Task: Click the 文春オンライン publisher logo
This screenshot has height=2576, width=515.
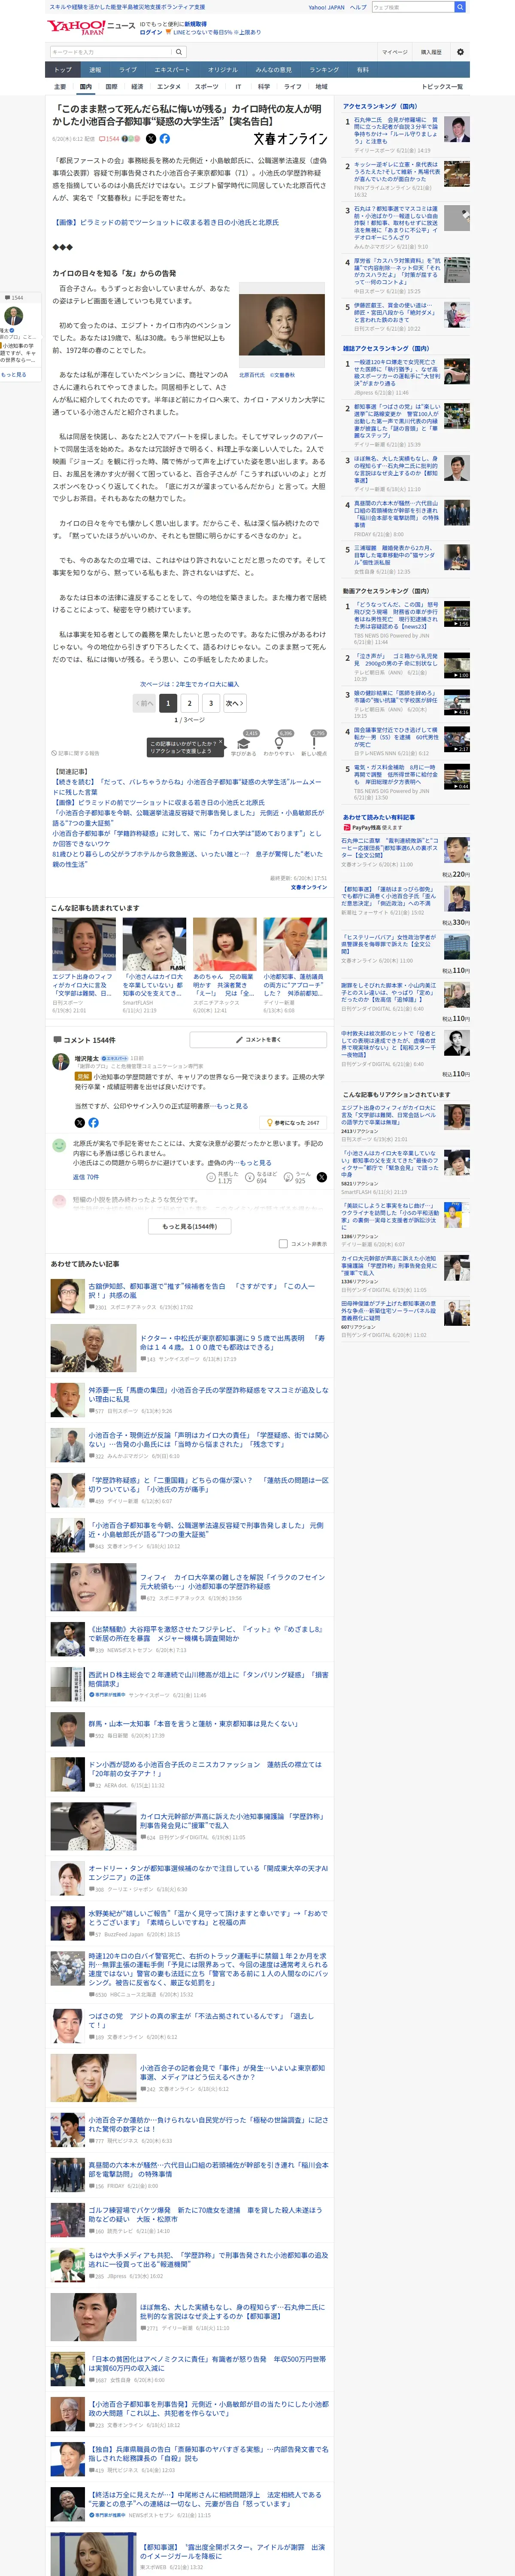Action: (x=290, y=139)
